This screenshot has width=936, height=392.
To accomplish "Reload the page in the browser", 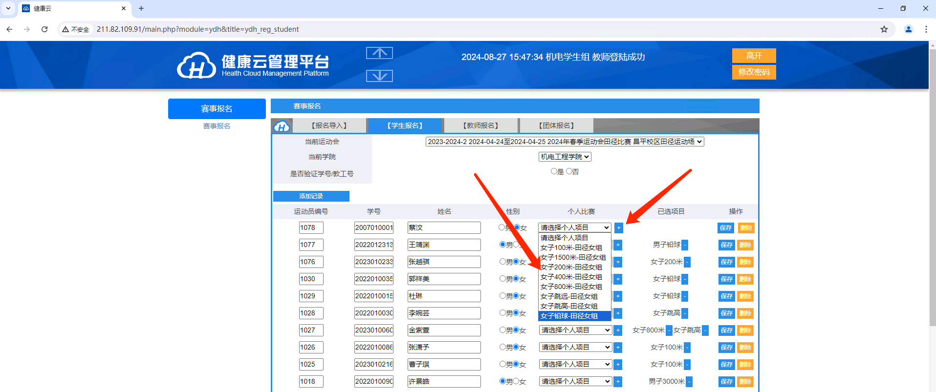I will [x=44, y=29].
